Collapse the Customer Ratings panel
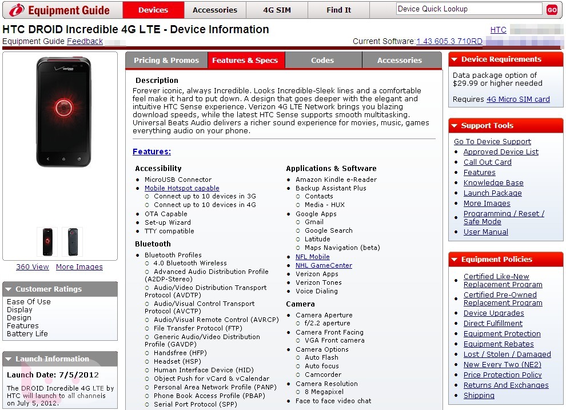Screen dimensions: 566x410 (9, 289)
